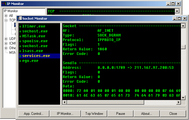Click green dot beside lsass.exe

20,51
